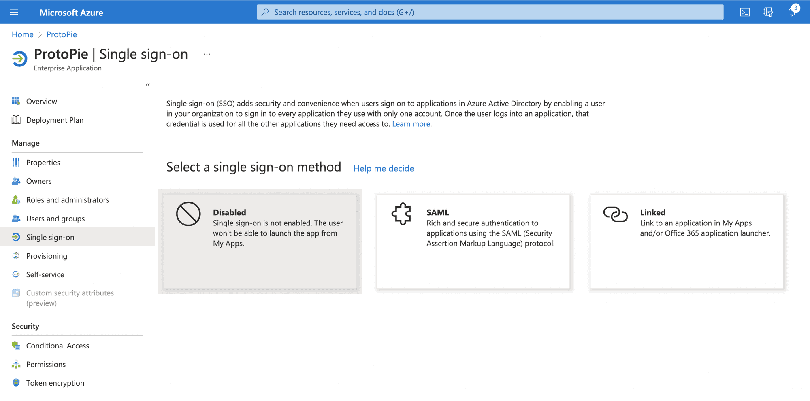Open Conditional Access under Security
This screenshot has width=810, height=401.
coord(58,346)
